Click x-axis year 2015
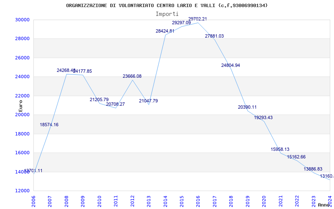The width and height of the screenshot is (334, 209). click(x=182, y=201)
